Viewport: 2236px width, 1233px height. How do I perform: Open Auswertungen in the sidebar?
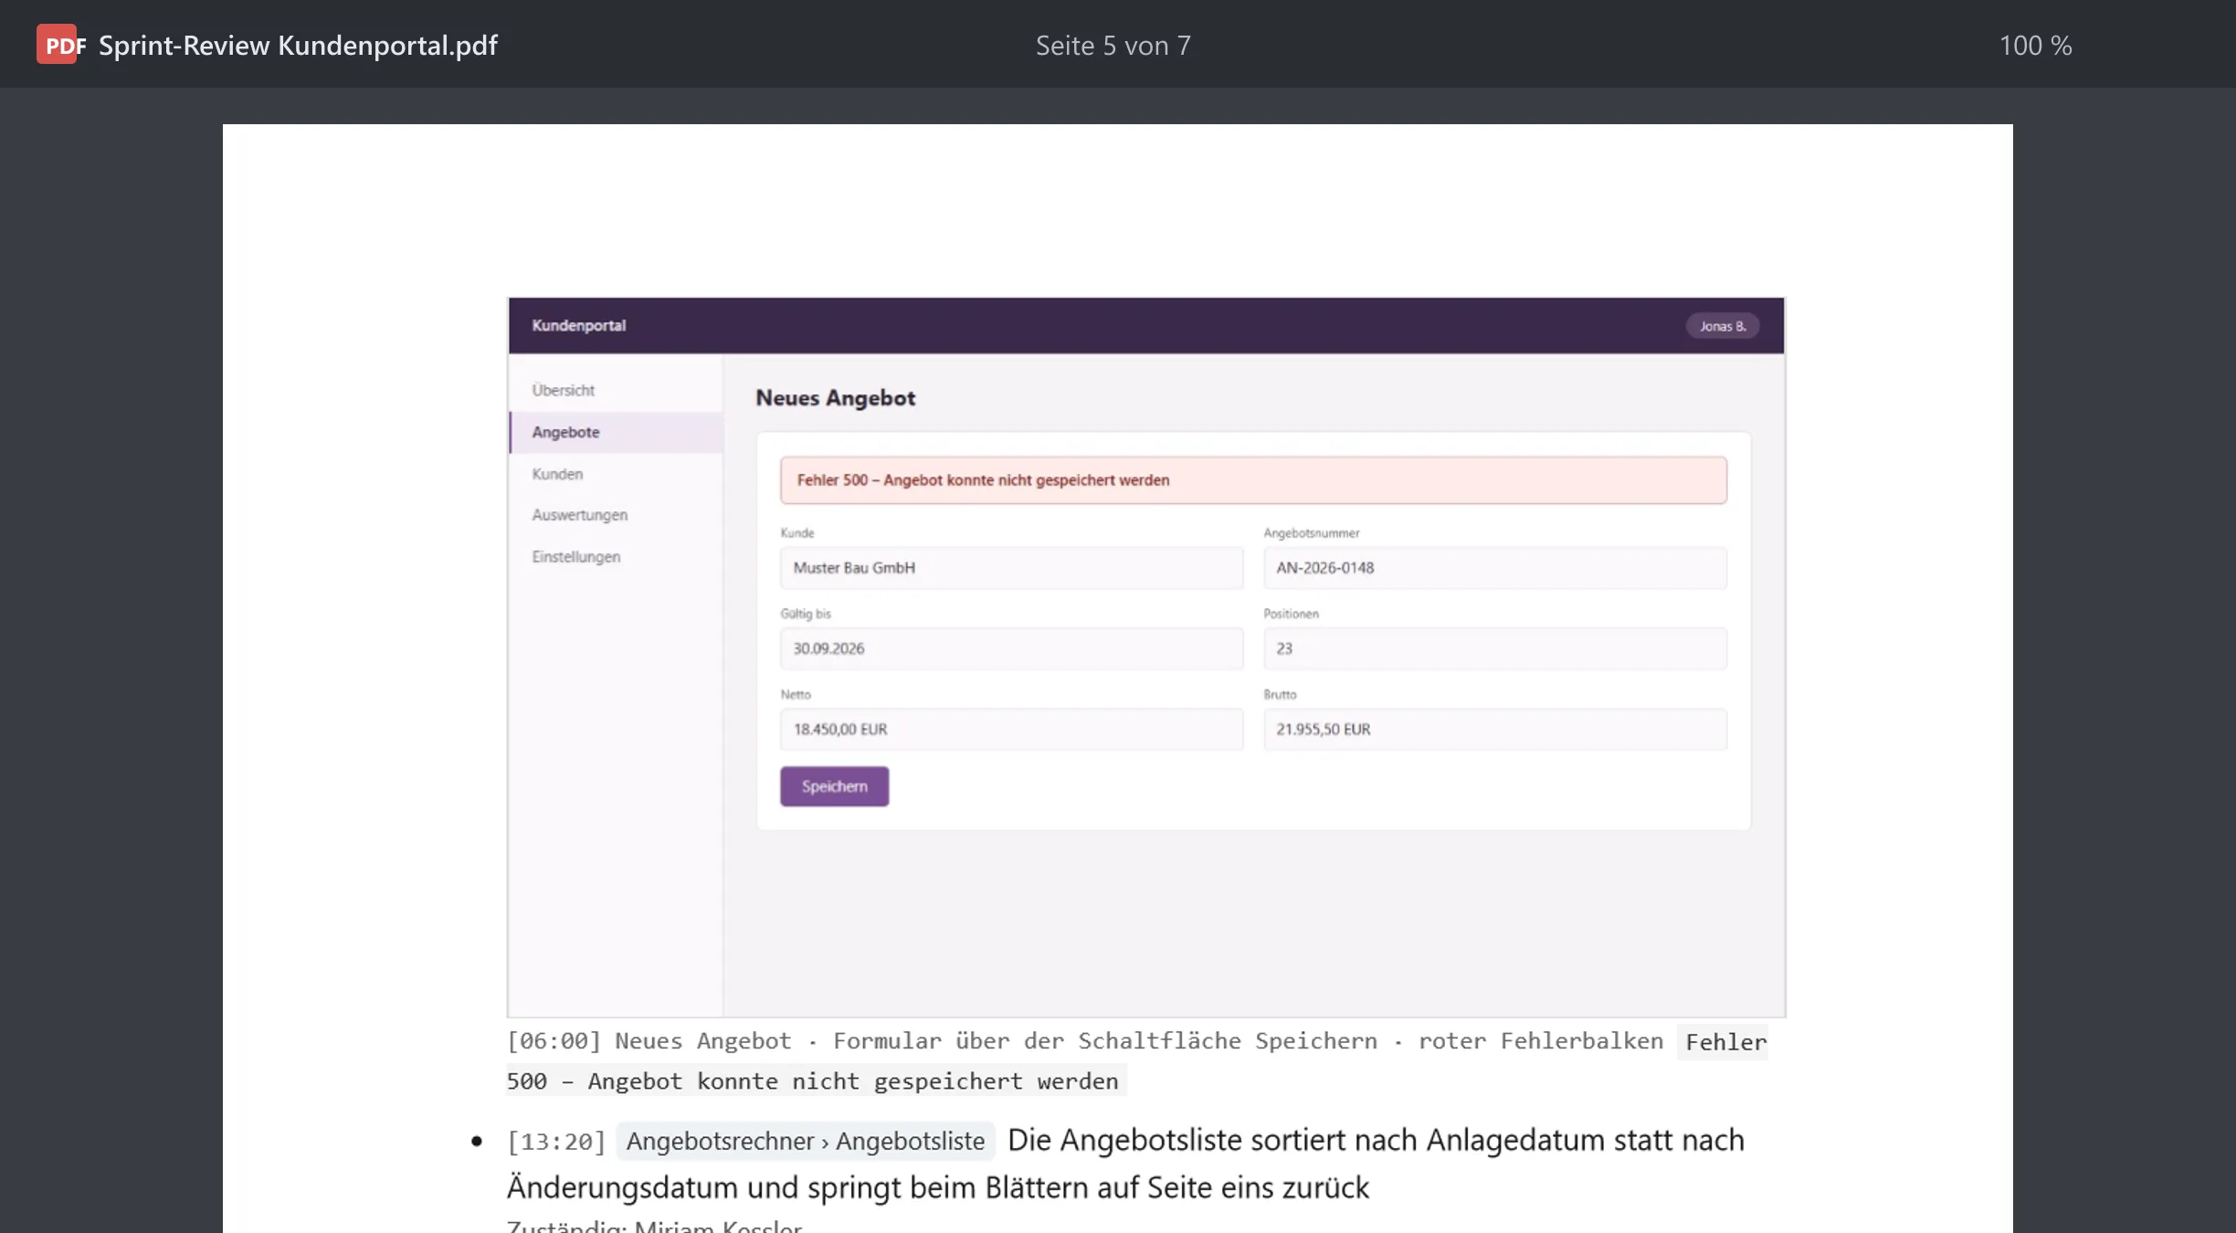(580, 515)
